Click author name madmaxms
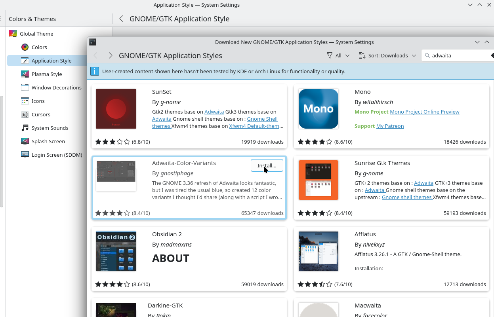This screenshot has height=317, width=494. [176, 245]
